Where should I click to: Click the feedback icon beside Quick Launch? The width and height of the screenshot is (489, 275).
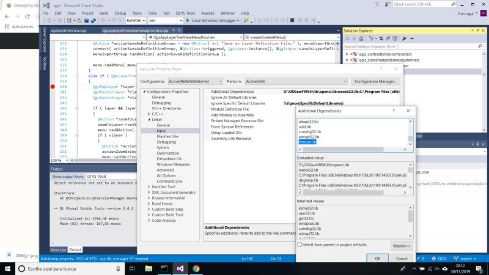coord(387,4)
